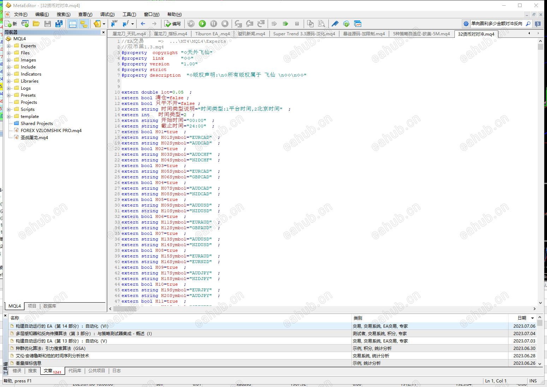Expand the Indicators folder tree node
Image resolution: width=547 pixels, height=387 pixels.
tap(9, 74)
